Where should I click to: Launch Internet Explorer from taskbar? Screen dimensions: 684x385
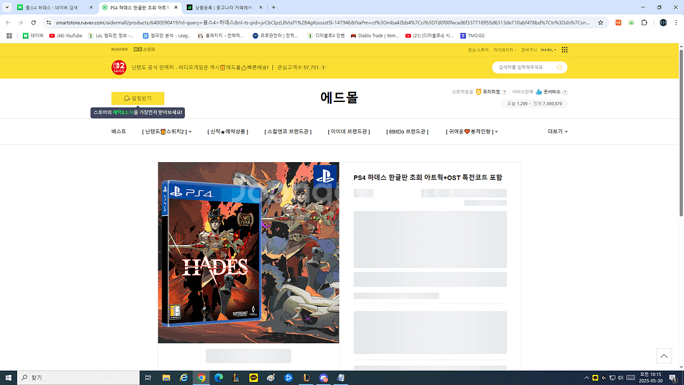coord(184,377)
